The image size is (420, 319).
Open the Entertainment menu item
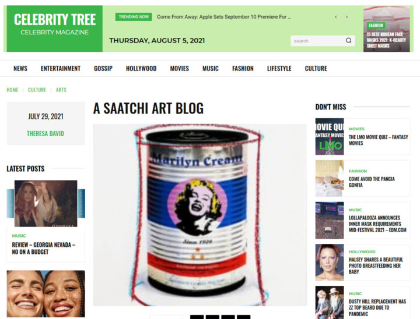click(x=61, y=69)
